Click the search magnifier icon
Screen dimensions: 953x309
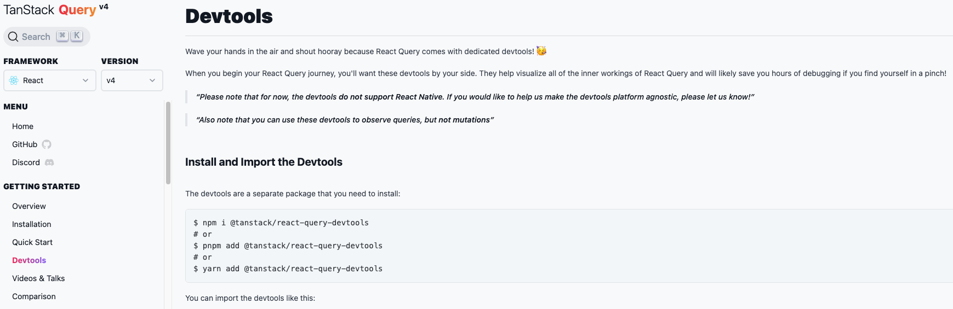pyautogui.click(x=13, y=37)
